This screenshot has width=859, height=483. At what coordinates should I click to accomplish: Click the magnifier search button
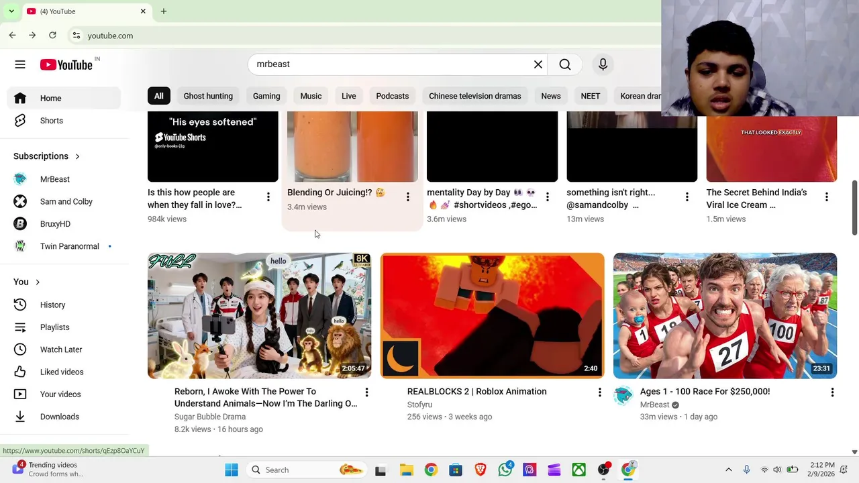click(x=565, y=64)
